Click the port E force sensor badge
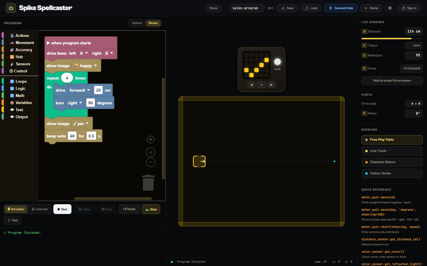Viewport: 427px width, 266px height. pyautogui.click(x=364, y=68)
